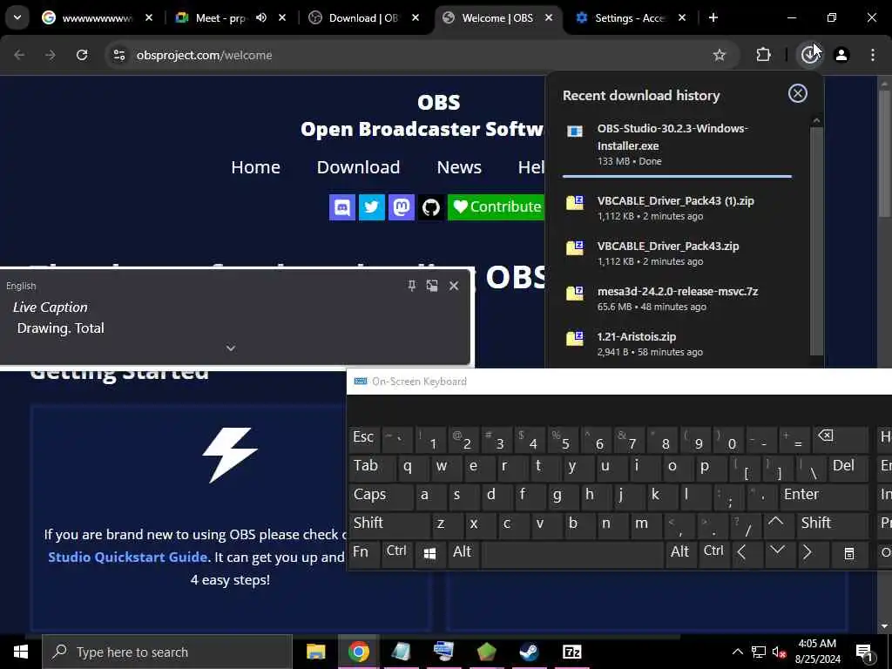Open the Chrome profile avatar
This screenshot has width=892, height=669.
(841, 55)
